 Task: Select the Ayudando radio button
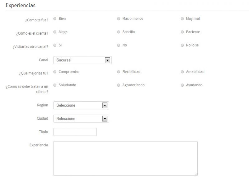click(182, 85)
